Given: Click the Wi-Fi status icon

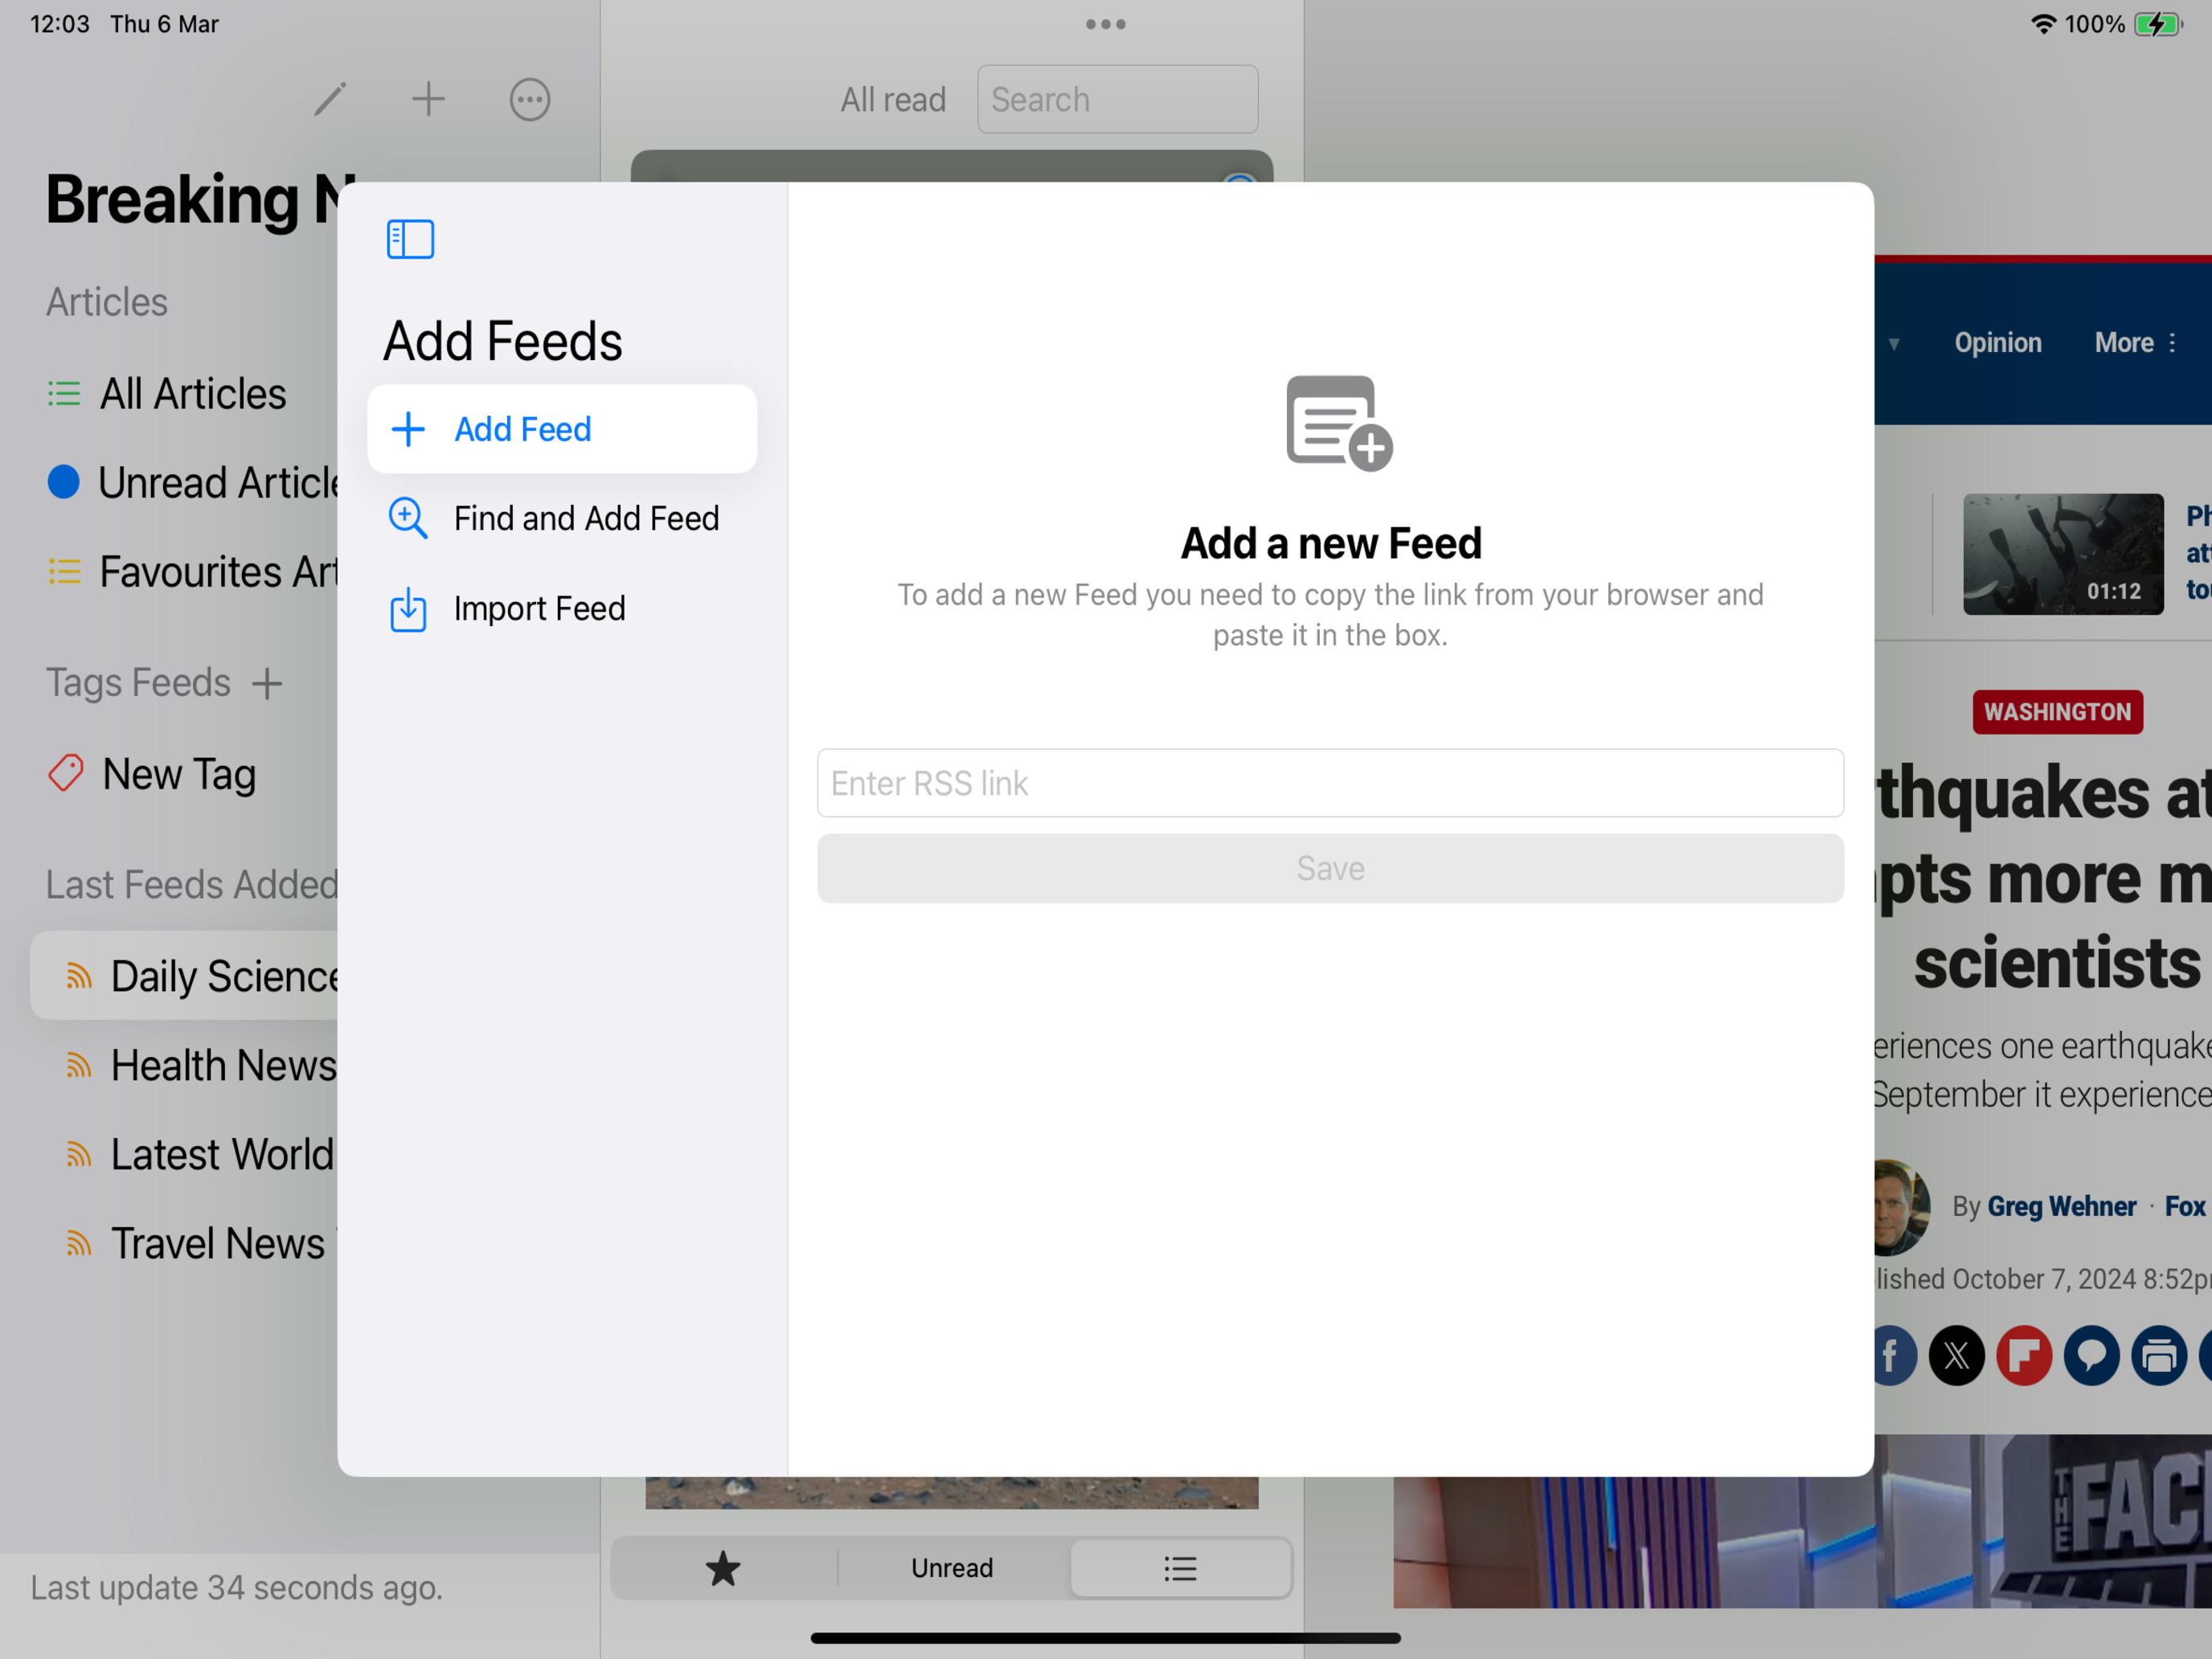Looking at the screenshot, I should click(2044, 24).
